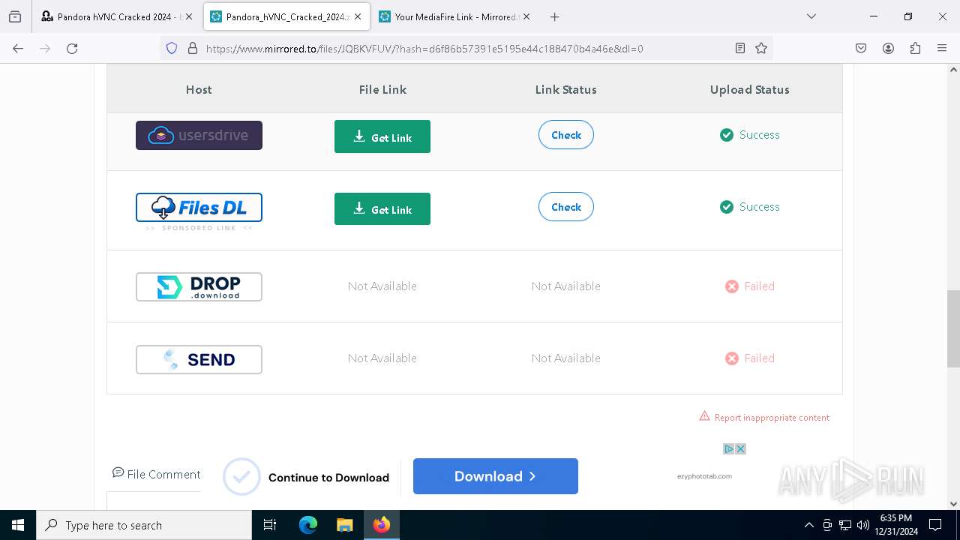Open the Firefox application menu

pyautogui.click(x=942, y=48)
